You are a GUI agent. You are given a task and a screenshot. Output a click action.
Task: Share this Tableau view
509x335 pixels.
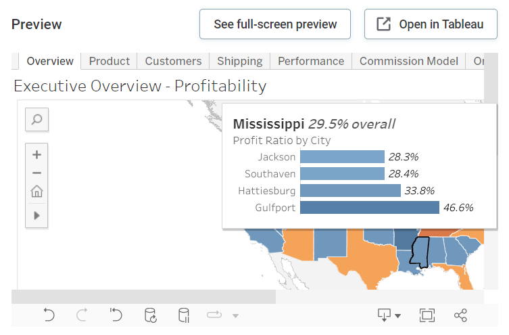click(x=460, y=315)
